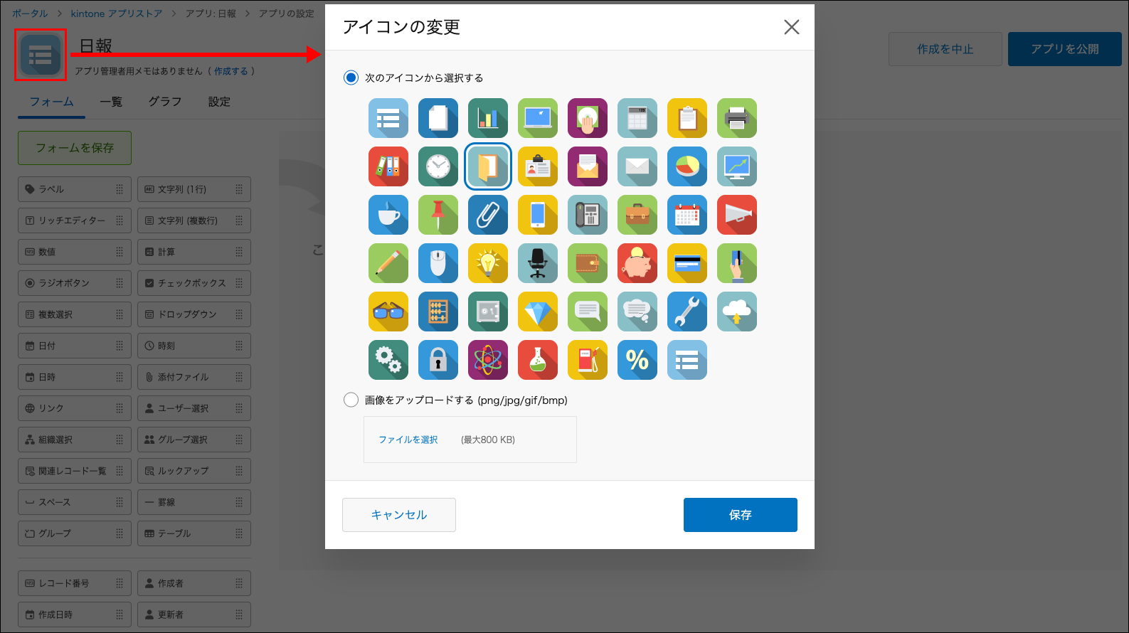The height and width of the screenshot is (633, 1129).
Task: Open the 設定 tab
Action: (x=219, y=102)
